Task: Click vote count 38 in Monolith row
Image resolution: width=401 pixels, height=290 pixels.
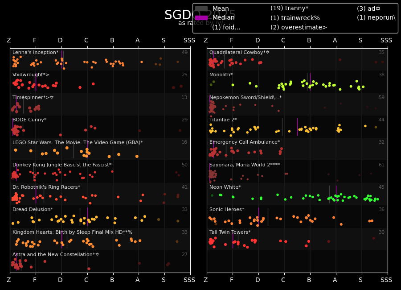Action: pos(381,75)
